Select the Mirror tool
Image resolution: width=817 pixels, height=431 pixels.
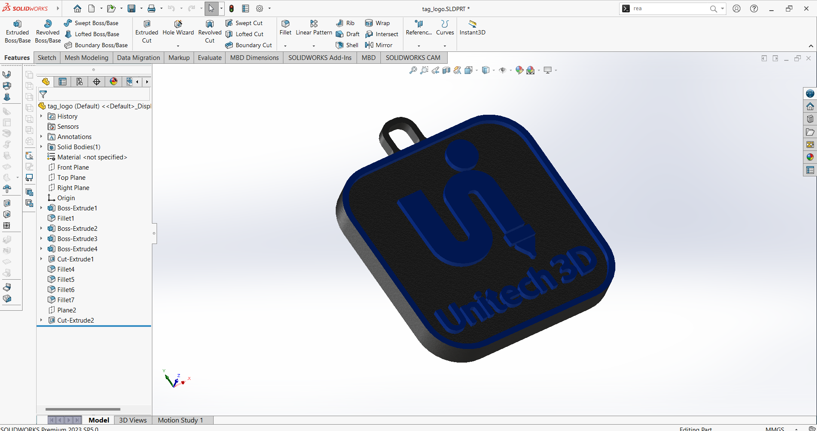pos(379,45)
